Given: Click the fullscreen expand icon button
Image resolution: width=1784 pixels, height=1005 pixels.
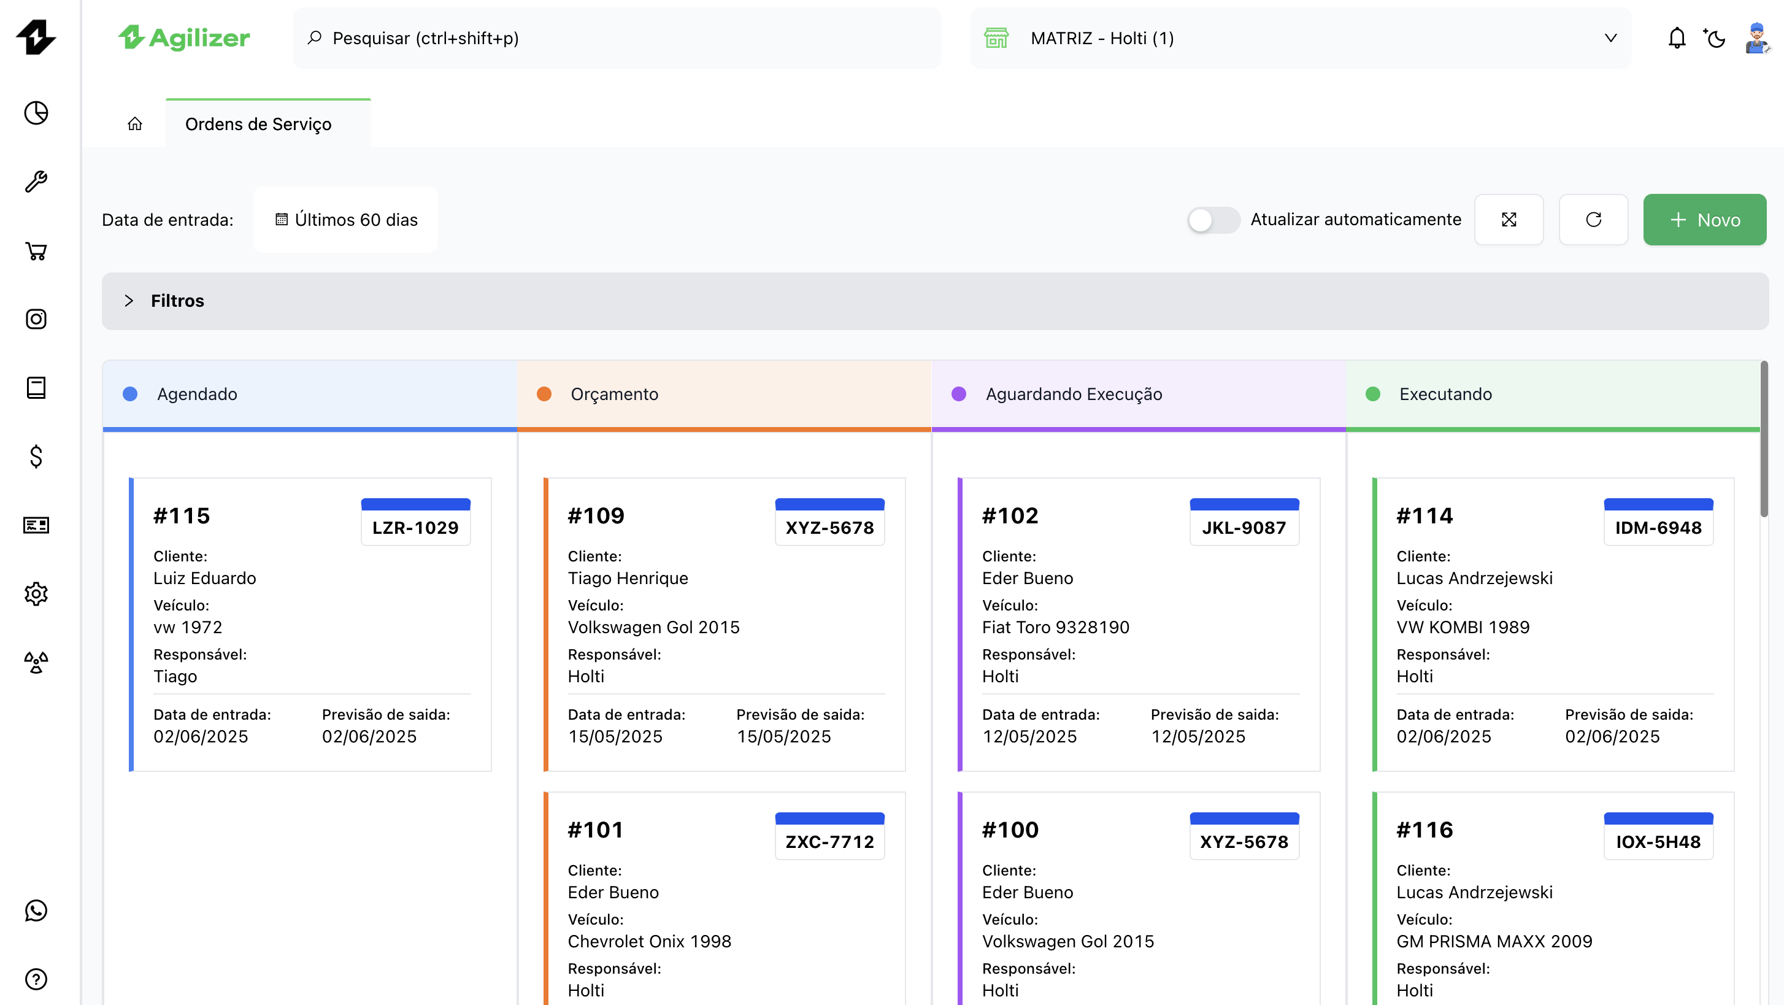Looking at the screenshot, I should [x=1509, y=220].
